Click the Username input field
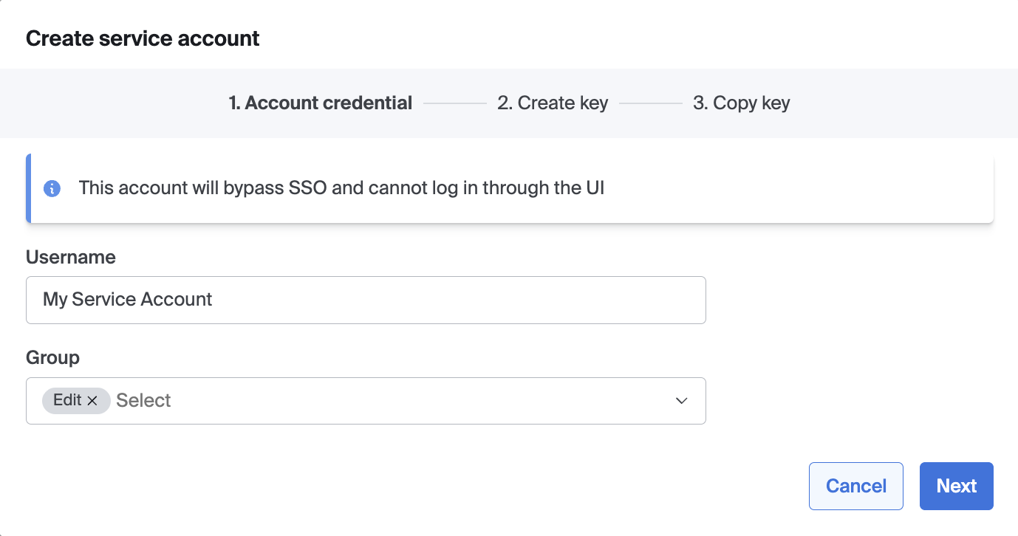The image size is (1018, 536). coord(366,300)
